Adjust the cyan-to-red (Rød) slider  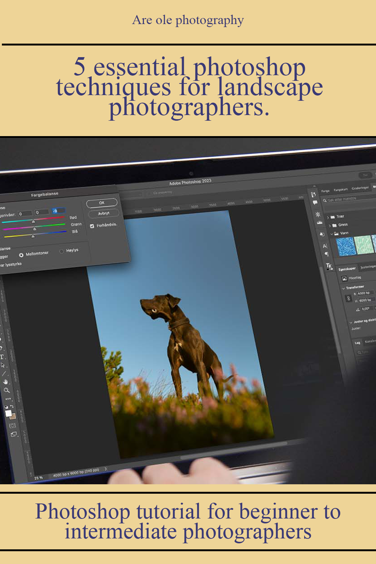(33, 221)
